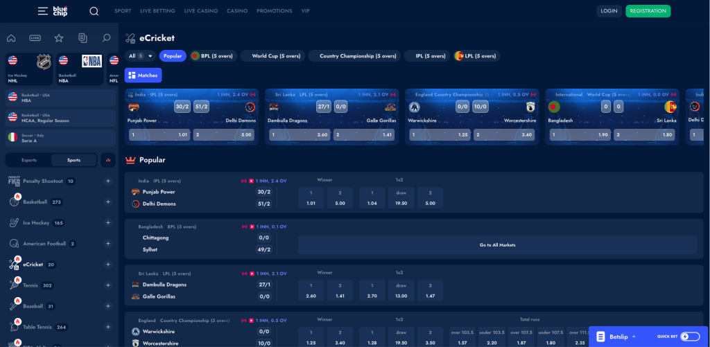Open favorites star icon in sidebar

click(x=59, y=38)
